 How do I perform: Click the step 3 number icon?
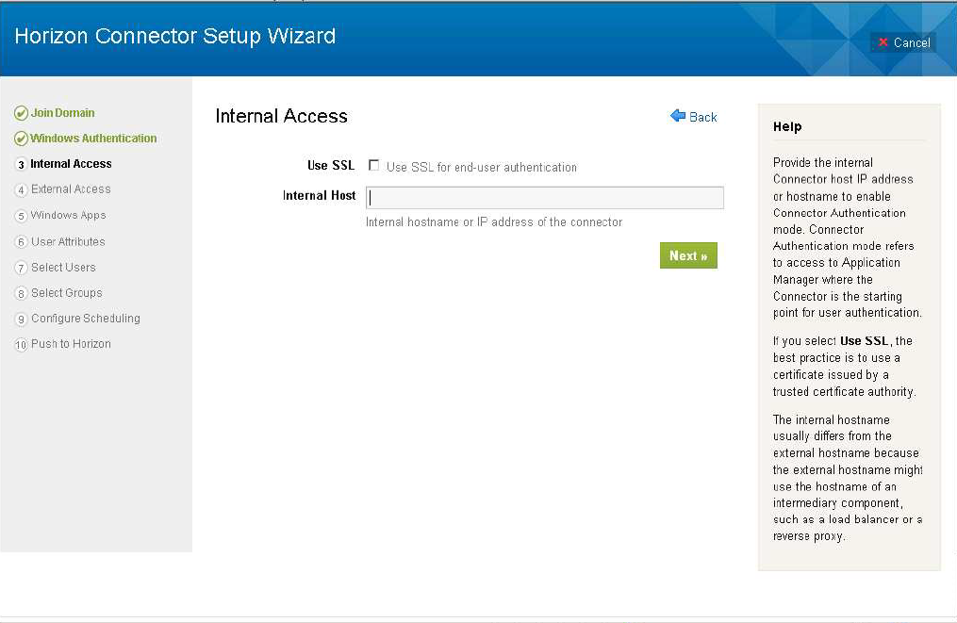pyautogui.click(x=21, y=165)
